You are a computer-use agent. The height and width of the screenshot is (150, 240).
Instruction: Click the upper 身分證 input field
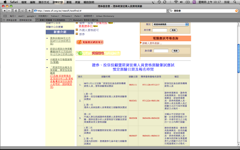[160, 30]
